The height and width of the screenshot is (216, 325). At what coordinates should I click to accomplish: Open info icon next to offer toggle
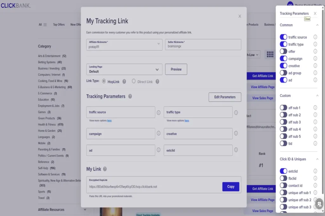pyautogui.click(x=315, y=51)
